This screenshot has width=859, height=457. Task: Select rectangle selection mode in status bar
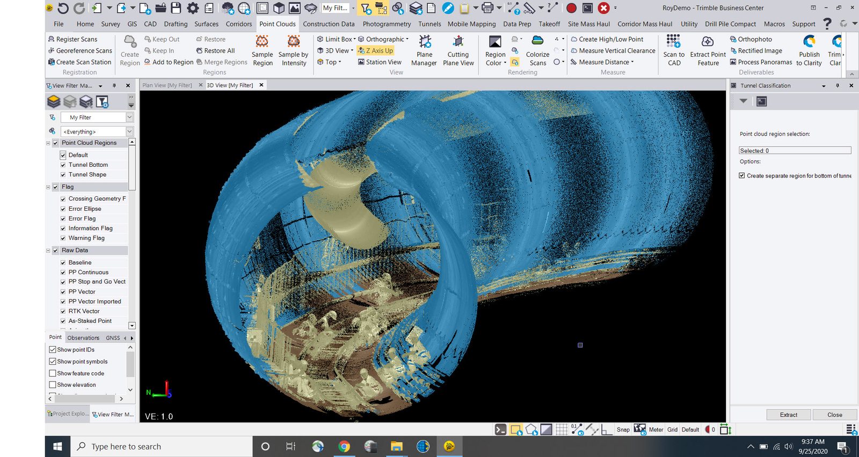point(516,430)
